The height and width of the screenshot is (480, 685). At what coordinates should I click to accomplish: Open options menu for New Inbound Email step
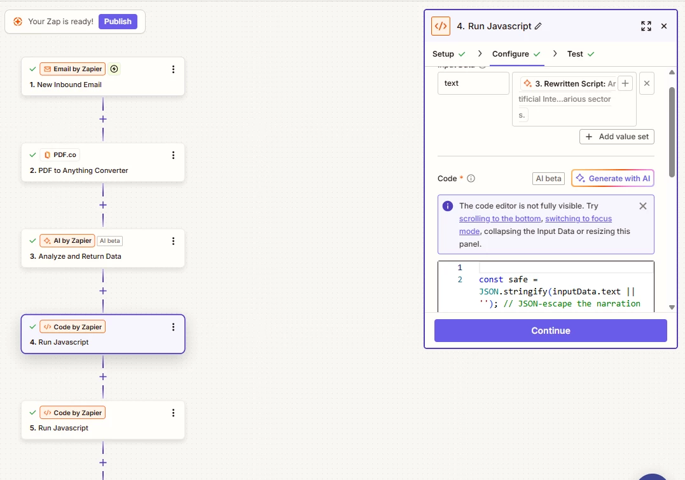pos(174,69)
